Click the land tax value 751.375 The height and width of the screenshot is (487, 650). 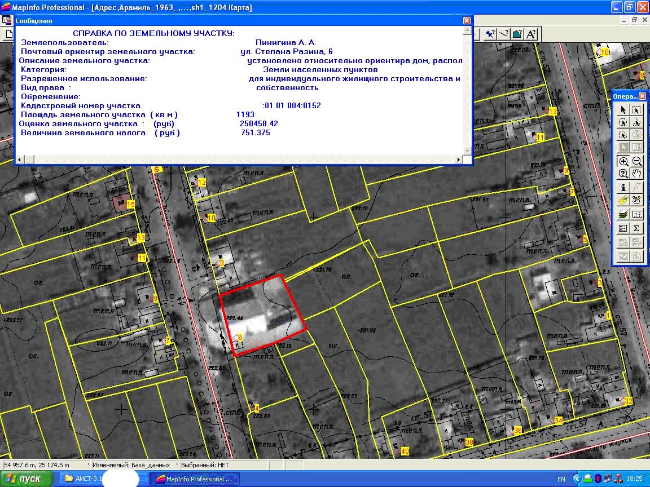(x=256, y=133)
